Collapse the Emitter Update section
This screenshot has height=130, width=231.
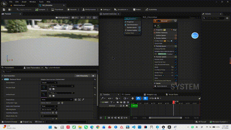155,38
